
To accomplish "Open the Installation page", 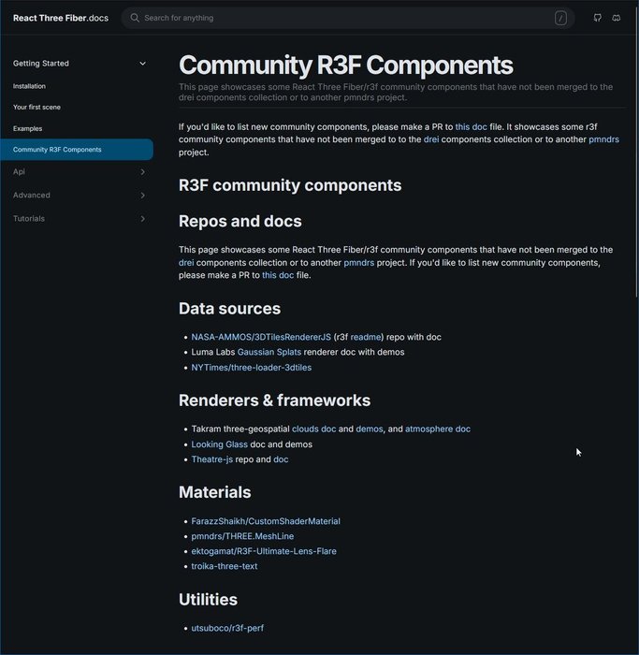I will click(x=29, y=86).
